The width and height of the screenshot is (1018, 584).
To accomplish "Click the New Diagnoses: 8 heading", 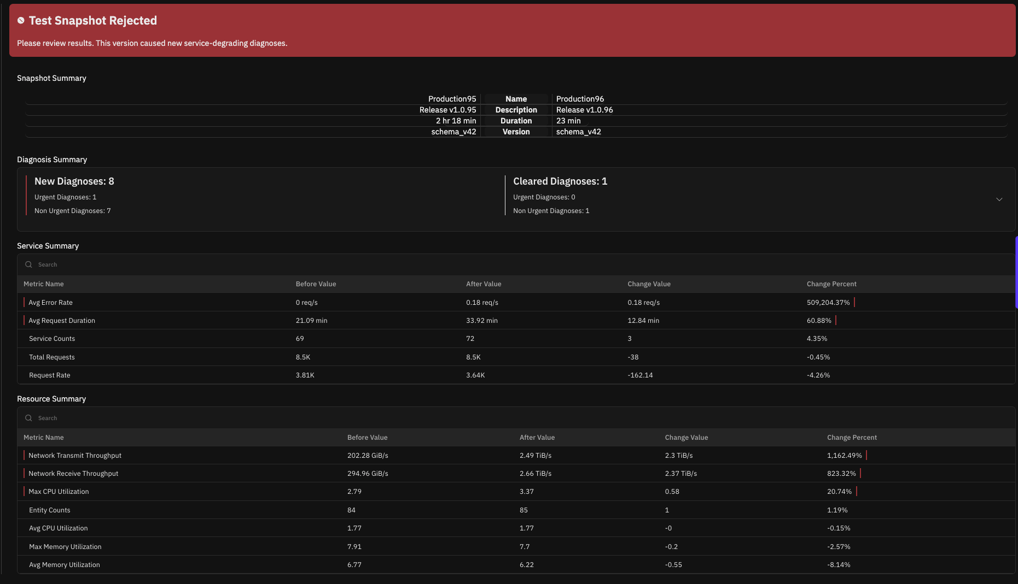I will coord(74,181).
